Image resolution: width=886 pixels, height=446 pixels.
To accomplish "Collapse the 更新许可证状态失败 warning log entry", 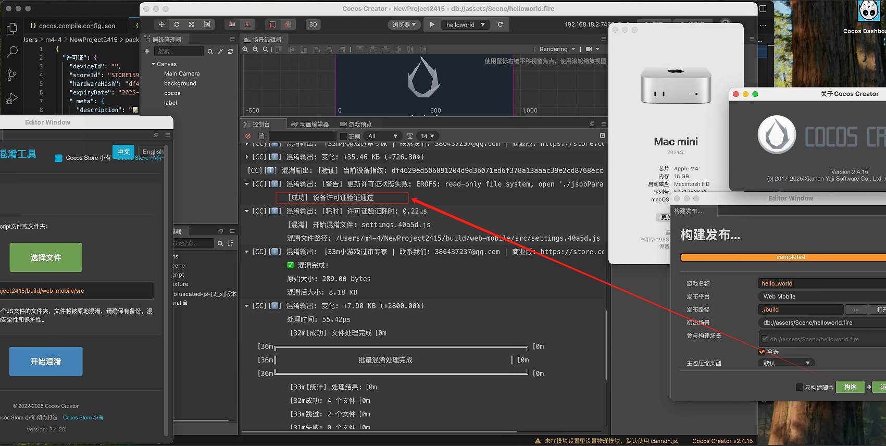I will pos(246,184).
